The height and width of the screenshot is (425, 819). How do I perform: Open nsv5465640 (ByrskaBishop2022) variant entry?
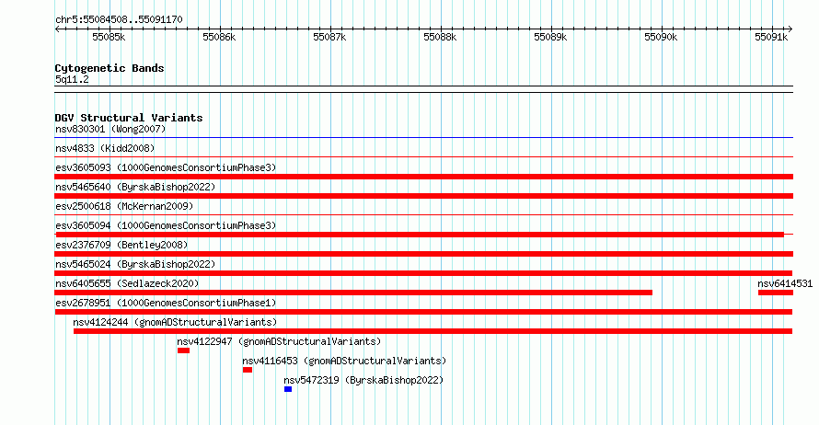pos(135,187)
